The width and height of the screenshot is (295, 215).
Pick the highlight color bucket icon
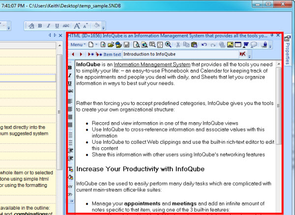click(70, 177)
